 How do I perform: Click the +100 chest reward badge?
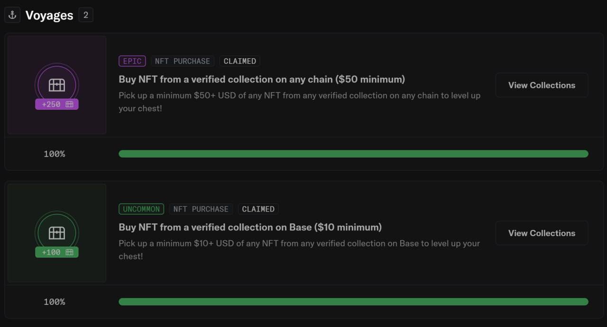point(57,252)
